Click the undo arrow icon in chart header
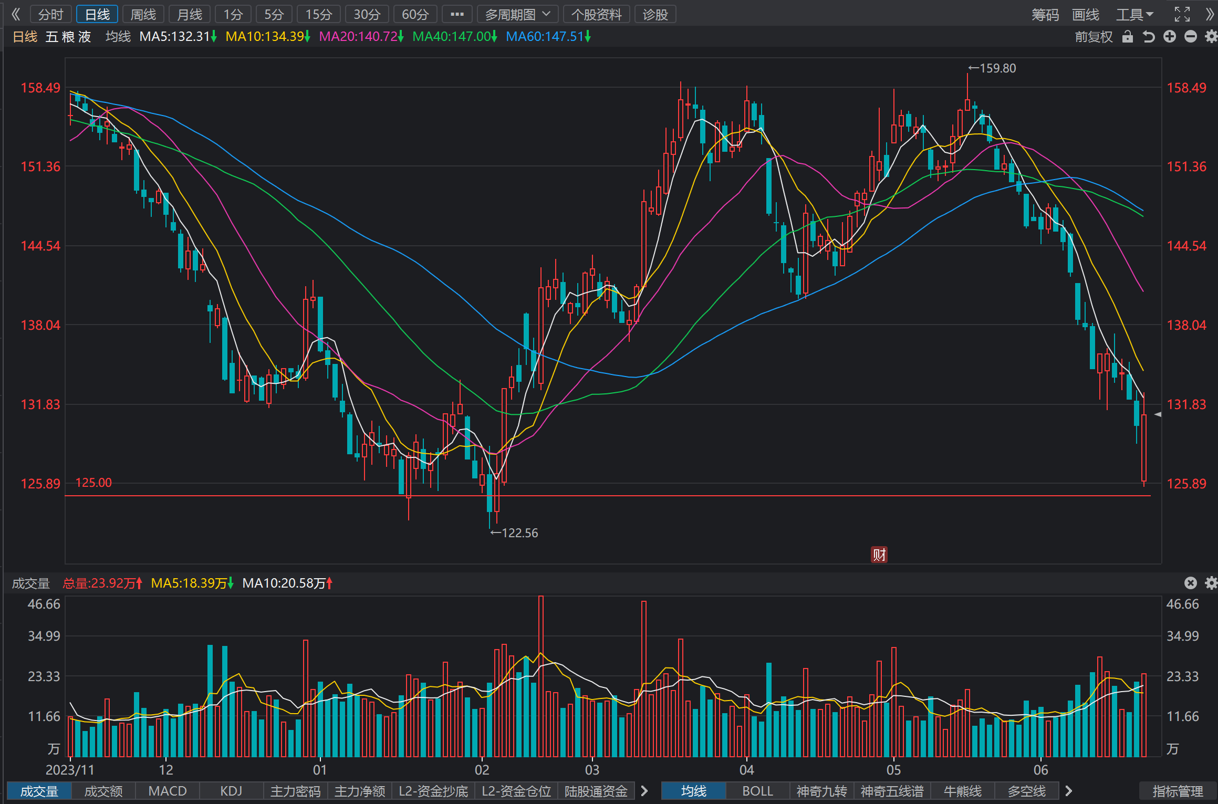 click(1149, 37)
